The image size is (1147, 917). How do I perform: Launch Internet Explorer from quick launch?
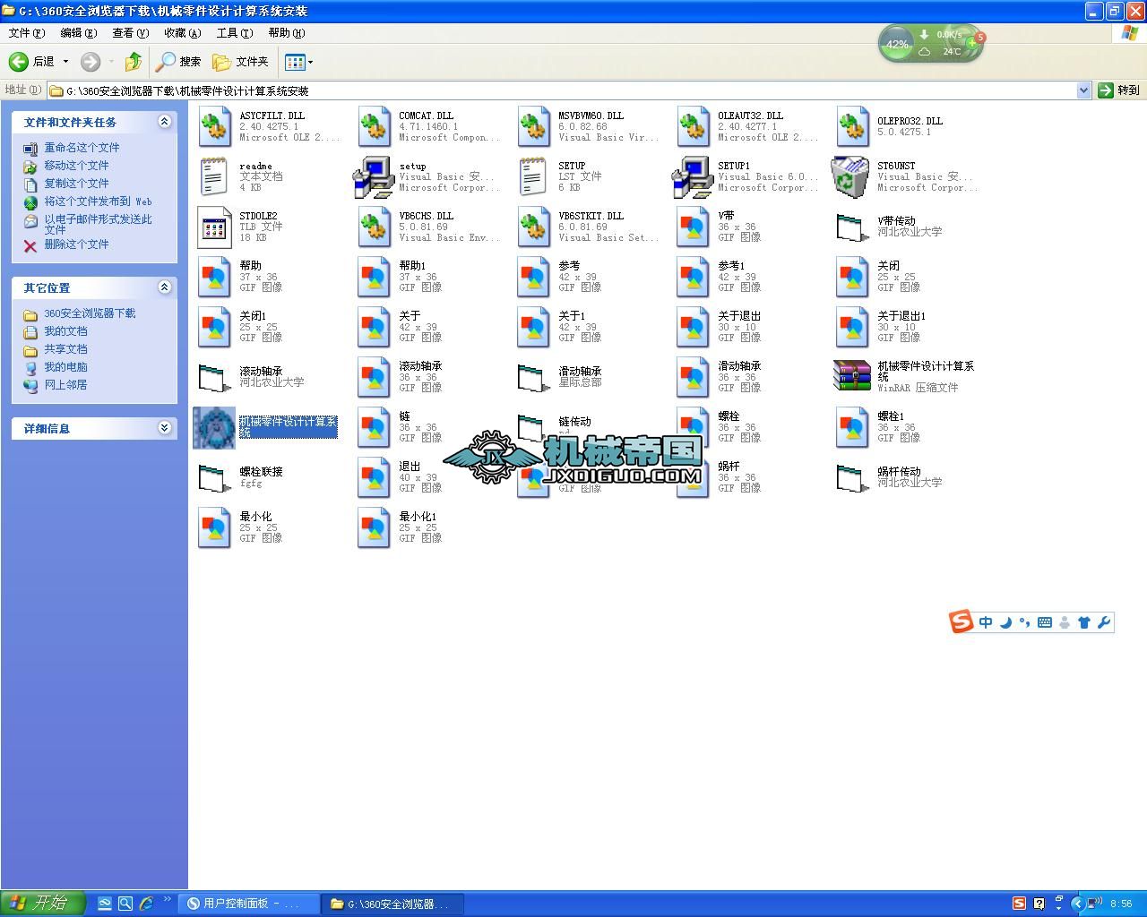[146, 904]
